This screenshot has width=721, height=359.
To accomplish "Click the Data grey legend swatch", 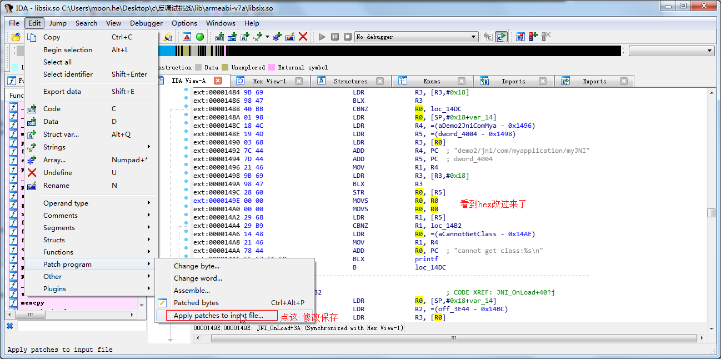I will [x=198, y=67].
